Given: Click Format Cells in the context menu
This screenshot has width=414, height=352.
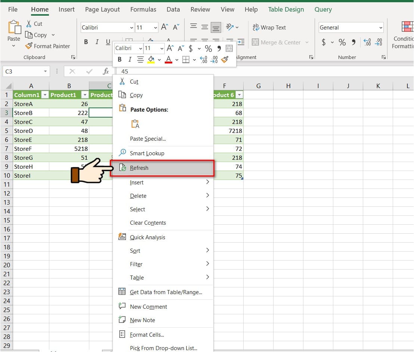Looking at the screenshot, I should pyautogui.click(x=163, y=334).
